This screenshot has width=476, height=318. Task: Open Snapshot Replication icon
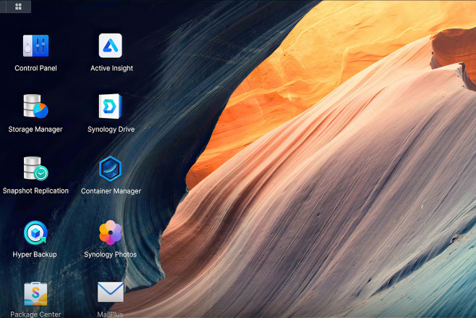pyautogui.click(x=36, y=169)
